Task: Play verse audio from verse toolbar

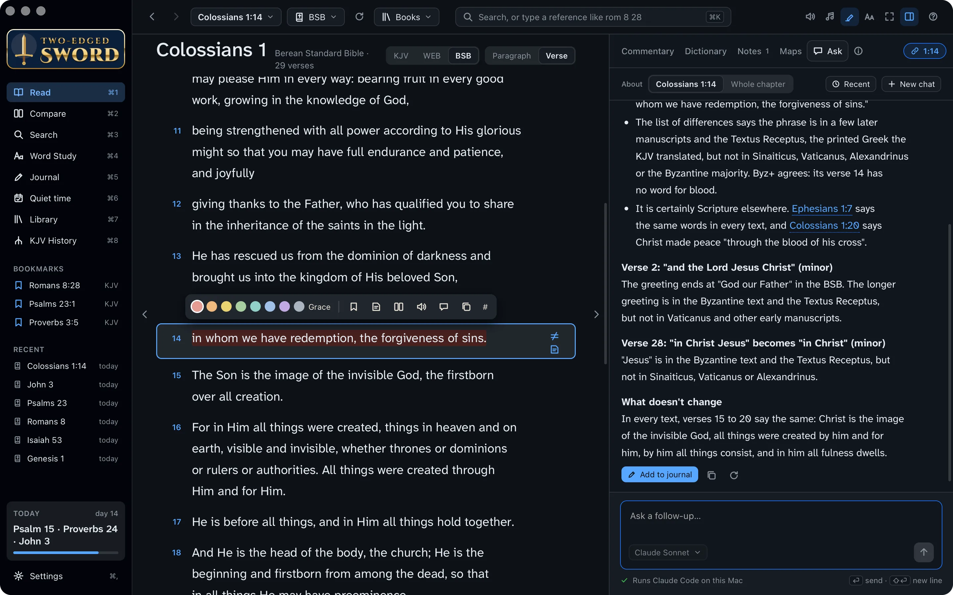Action: pos(421,307)
